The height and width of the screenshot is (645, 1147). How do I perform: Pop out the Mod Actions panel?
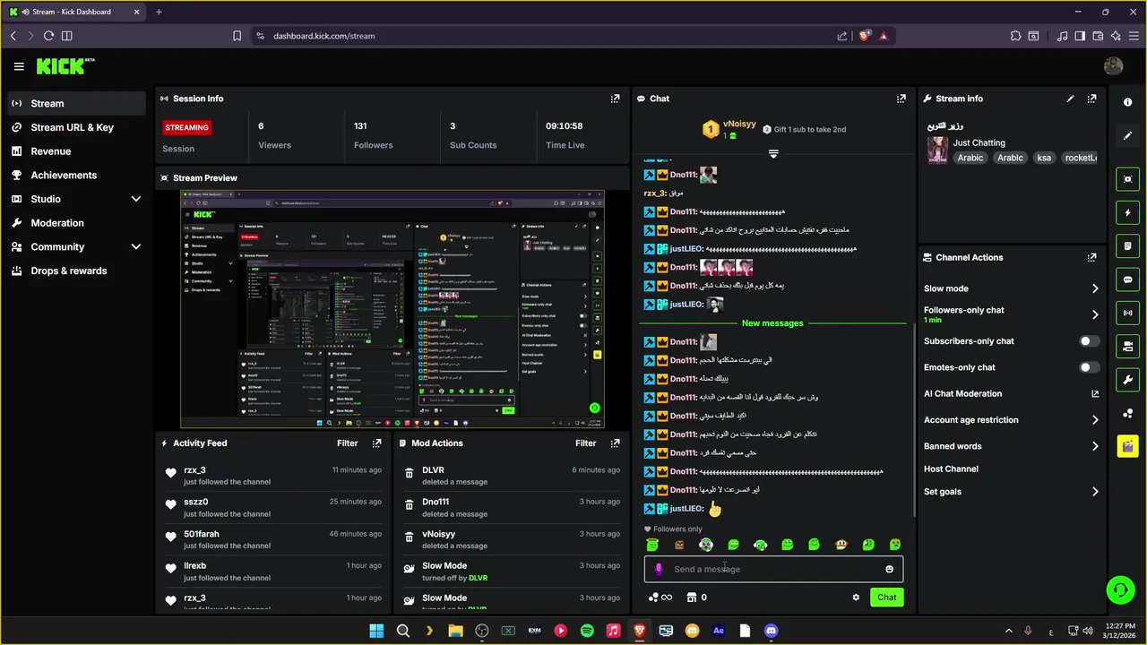(x=615, y=443)
